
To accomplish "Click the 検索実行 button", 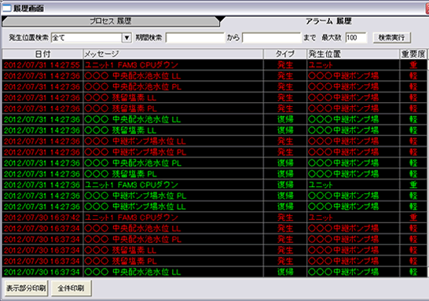I will pyautogui.click(x=392, y=38).
